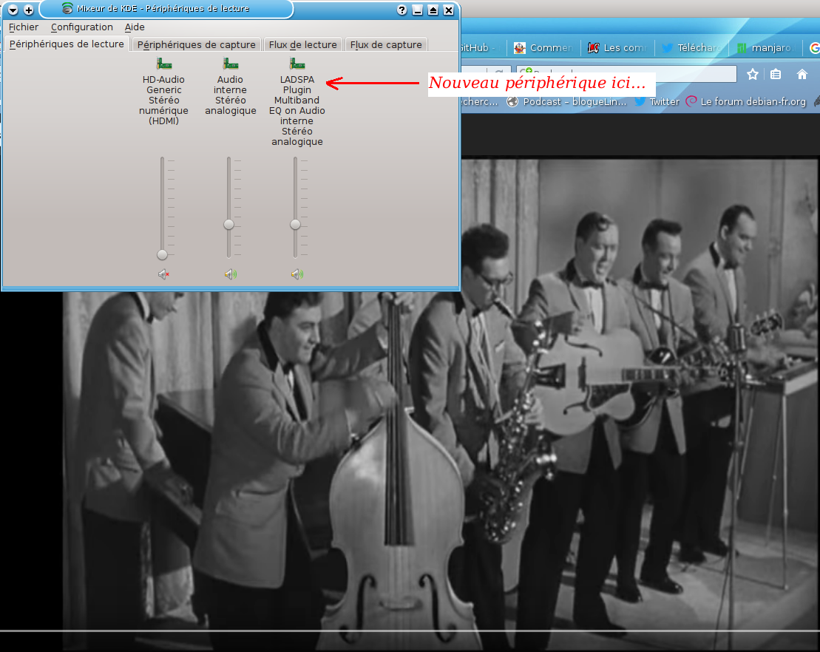
Task: Mute the LADSPA Plugin Multiband EQ device
Action: click(297, 274)
